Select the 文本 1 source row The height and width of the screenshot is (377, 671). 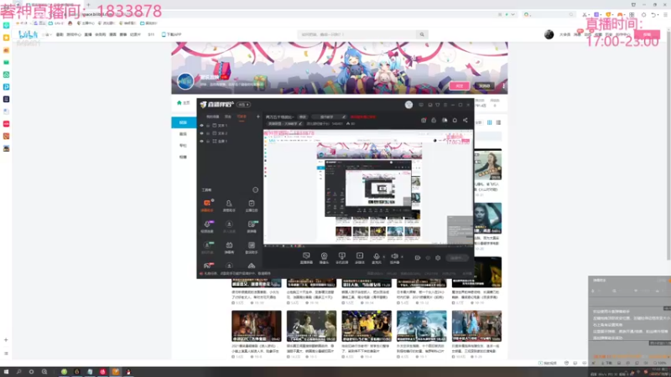pos(230,126)
